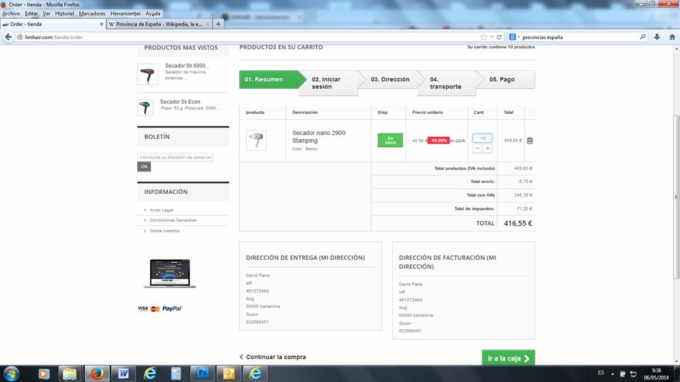Click the 'En stock' availability badge
680x382 pixels.
coord(390,140)
